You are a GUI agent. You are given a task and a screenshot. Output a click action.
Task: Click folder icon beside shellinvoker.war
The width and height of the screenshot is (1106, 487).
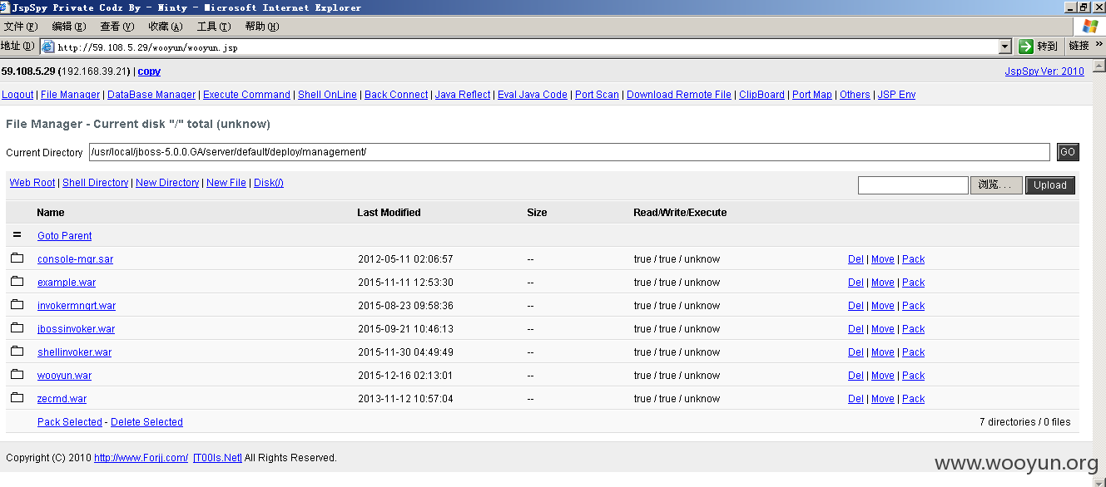[x=17, y=352]
